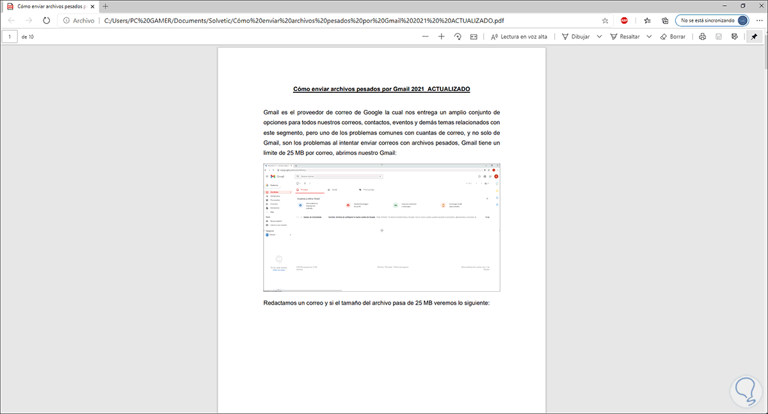Open the ABP Adblock extension
Viewport: 768px width, 414px height.
click(624, 20)
